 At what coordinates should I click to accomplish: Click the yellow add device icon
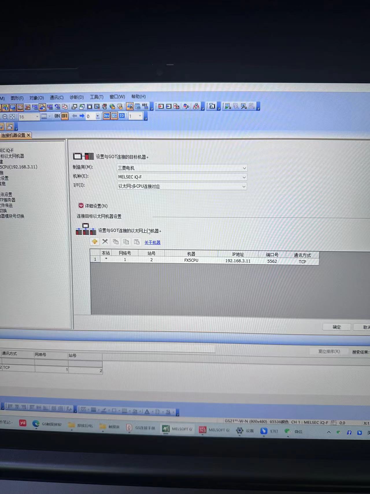click(95, 242)
